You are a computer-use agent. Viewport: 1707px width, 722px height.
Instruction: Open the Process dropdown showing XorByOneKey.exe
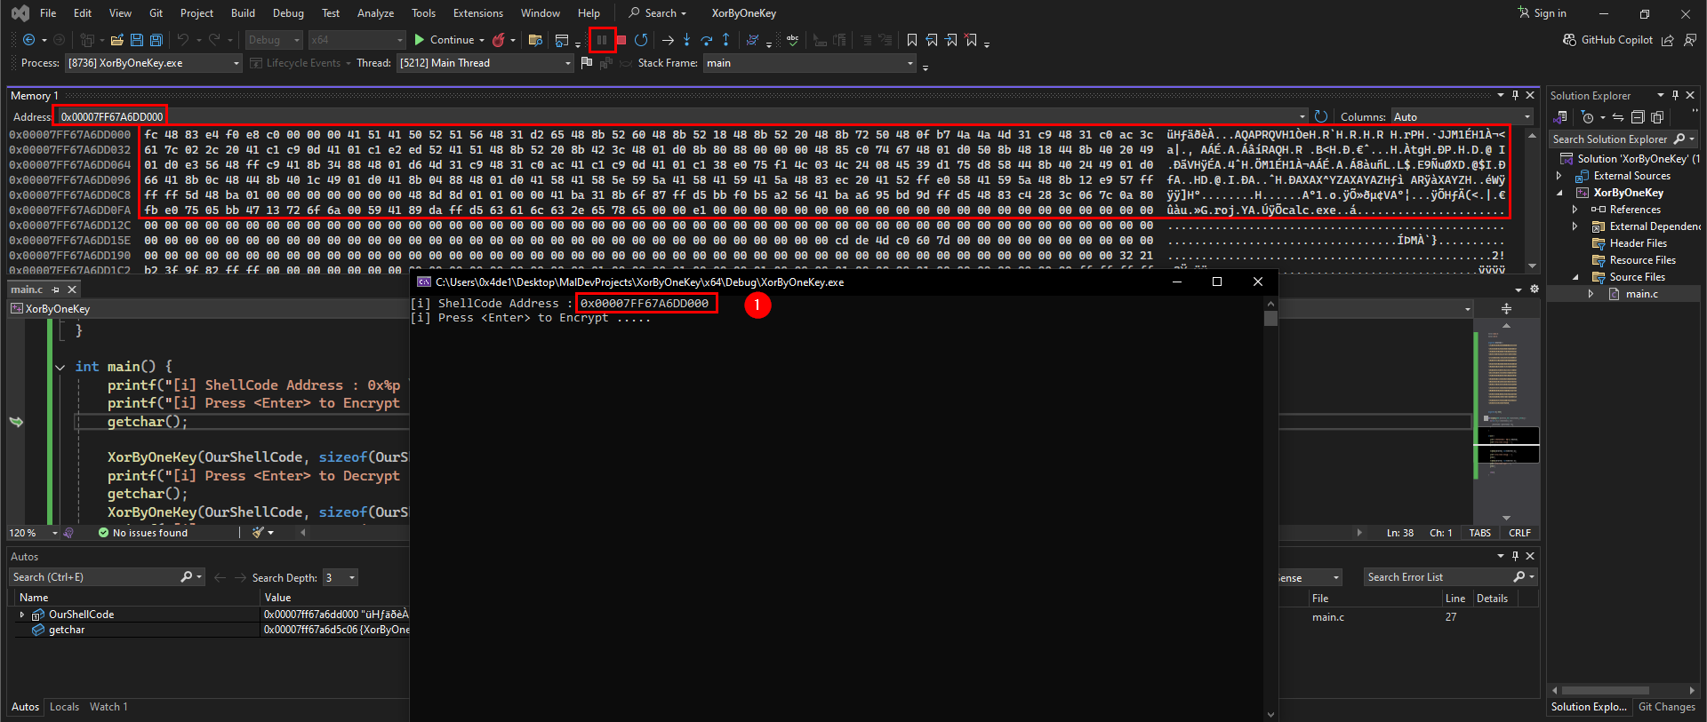153,63
